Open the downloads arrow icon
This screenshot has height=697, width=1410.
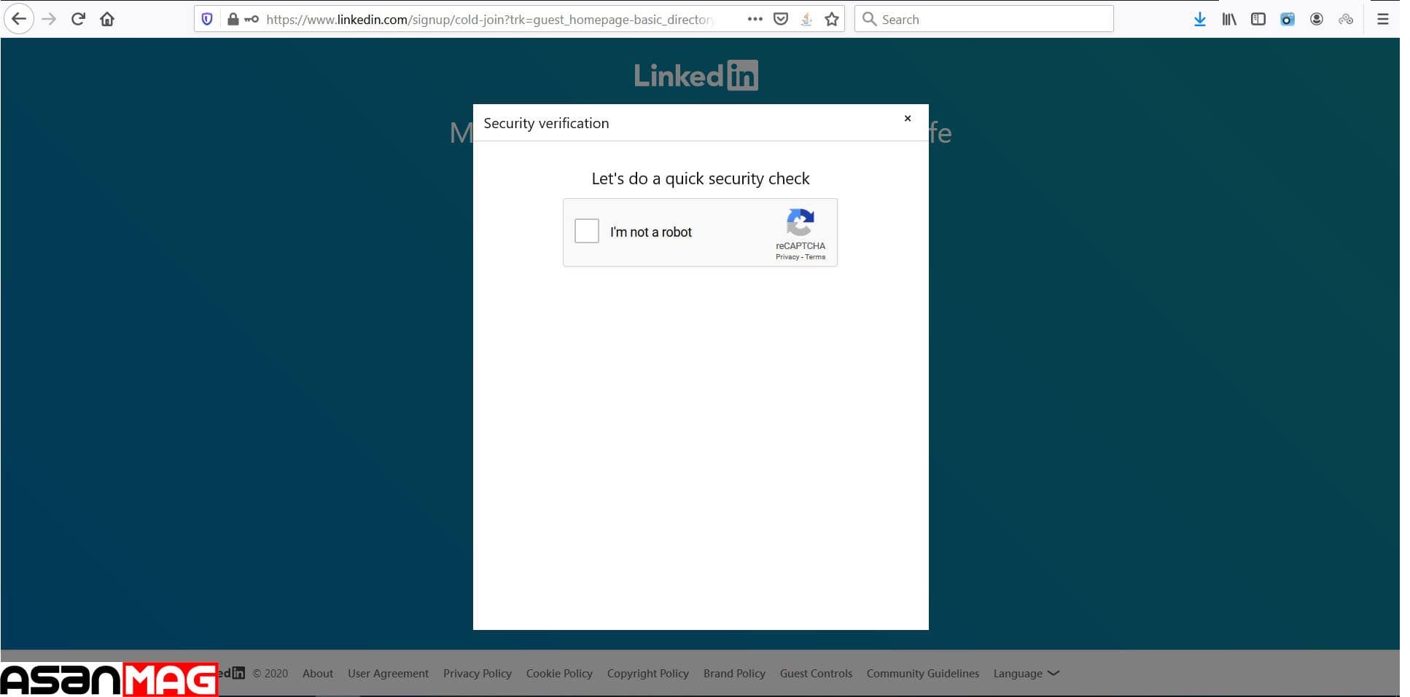(x=1200, y=19)
